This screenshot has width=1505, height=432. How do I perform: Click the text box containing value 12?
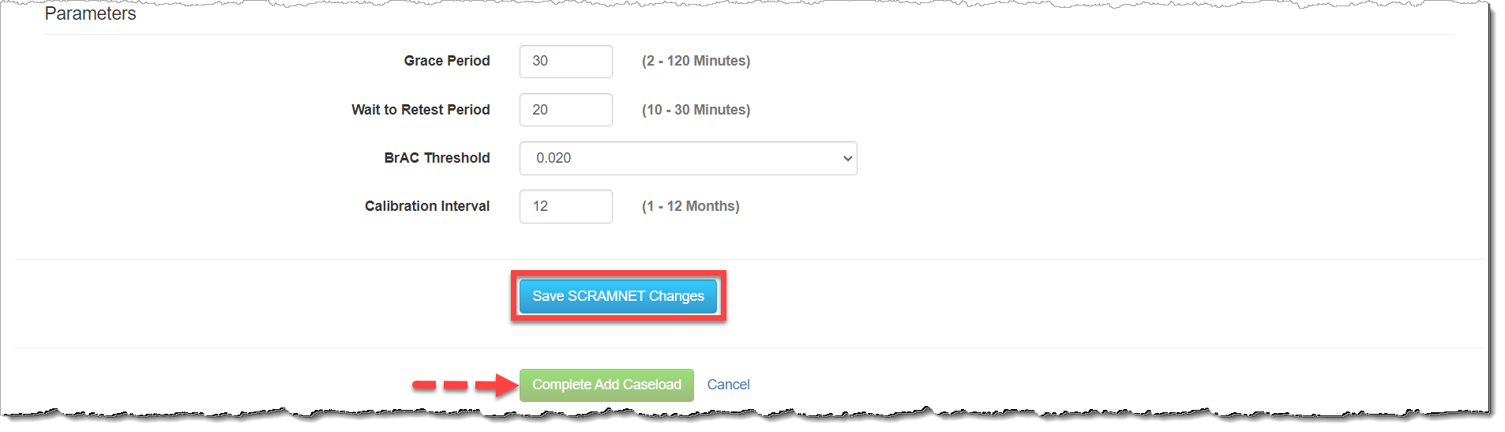click(x=565, y=207)
